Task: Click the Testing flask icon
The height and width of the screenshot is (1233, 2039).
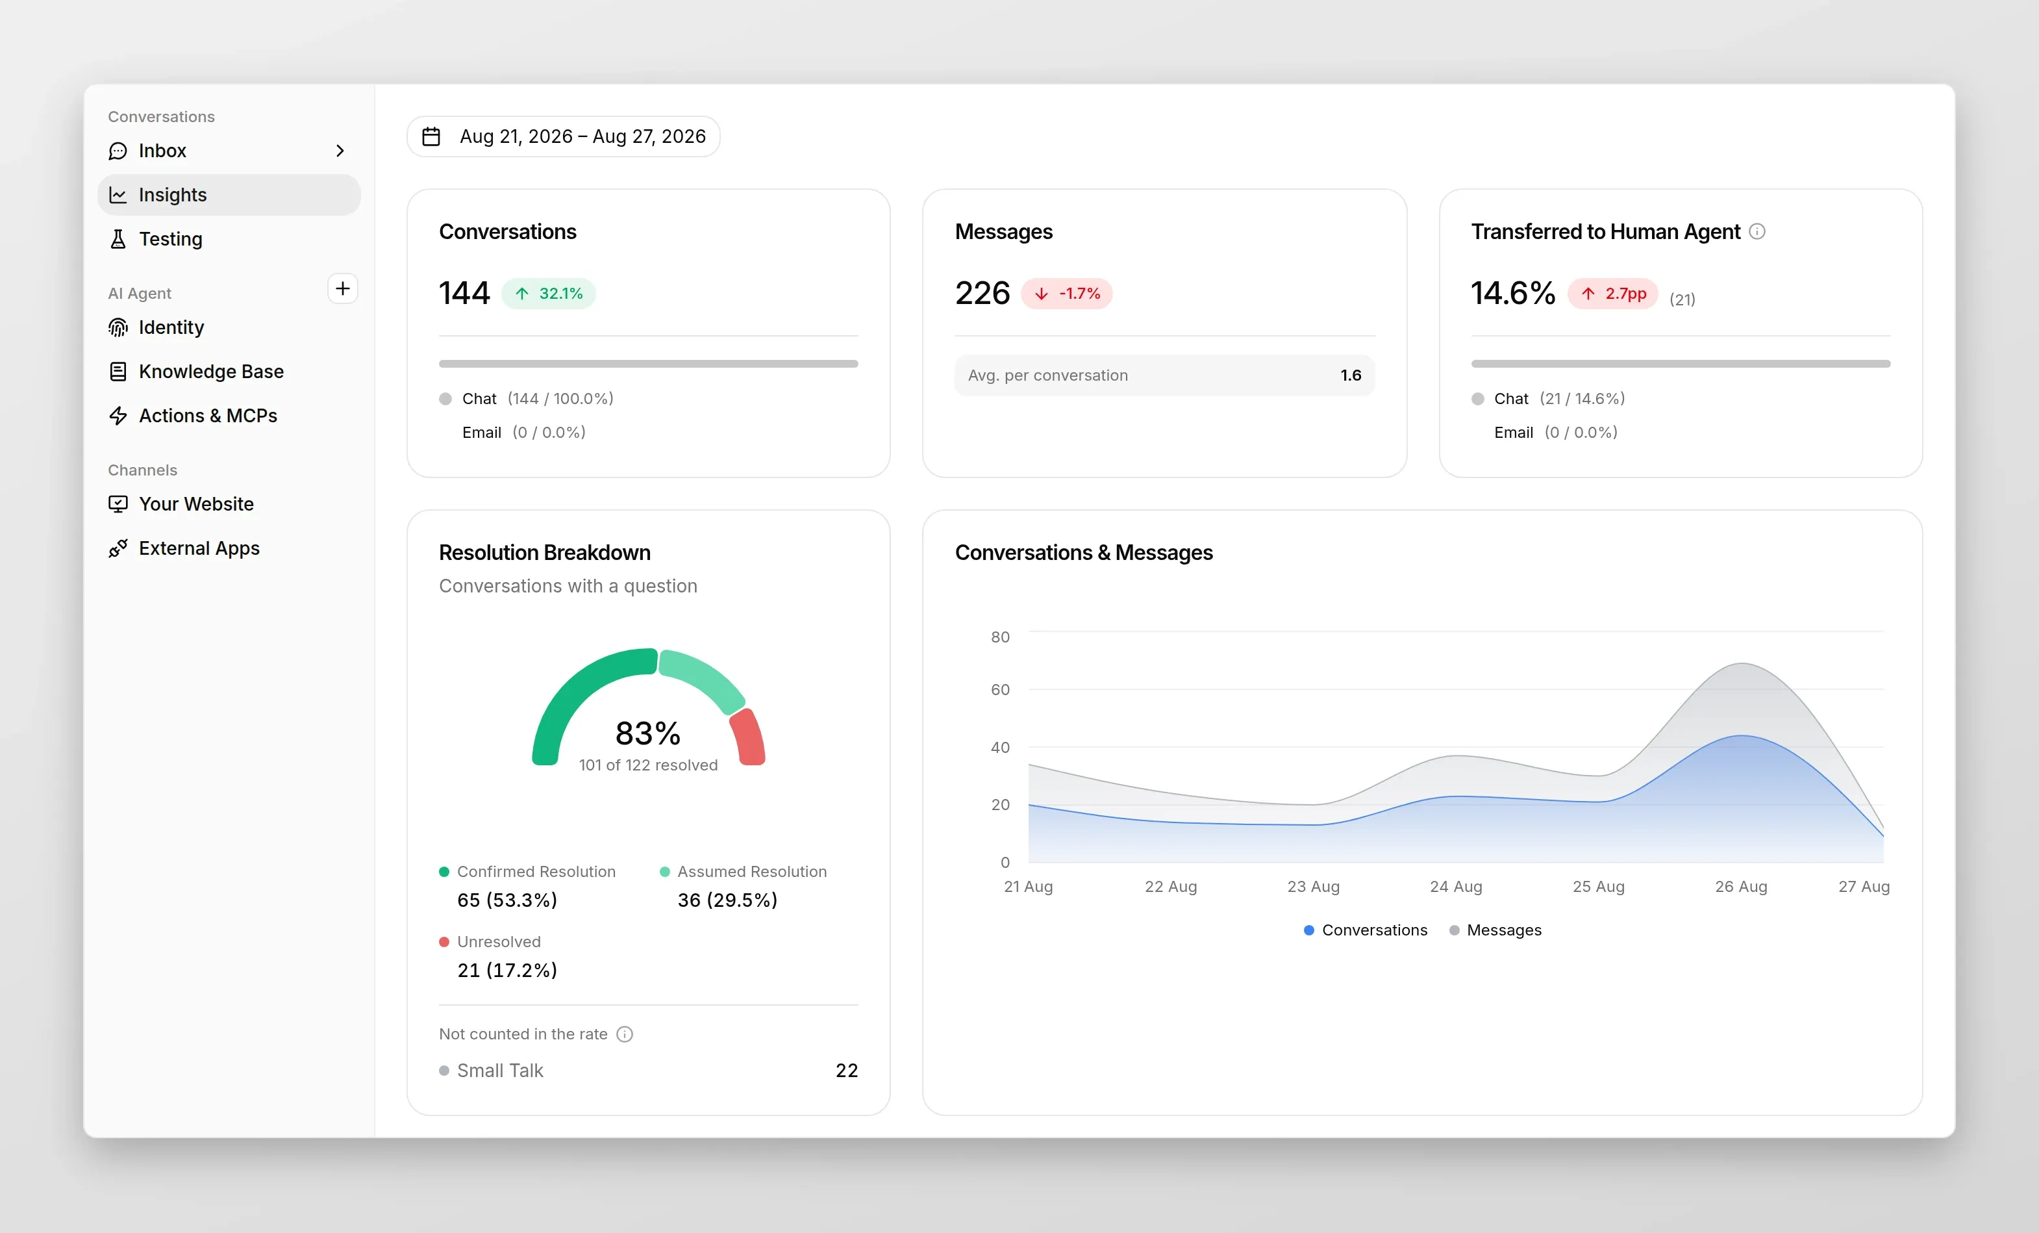Action: (118, 239)
